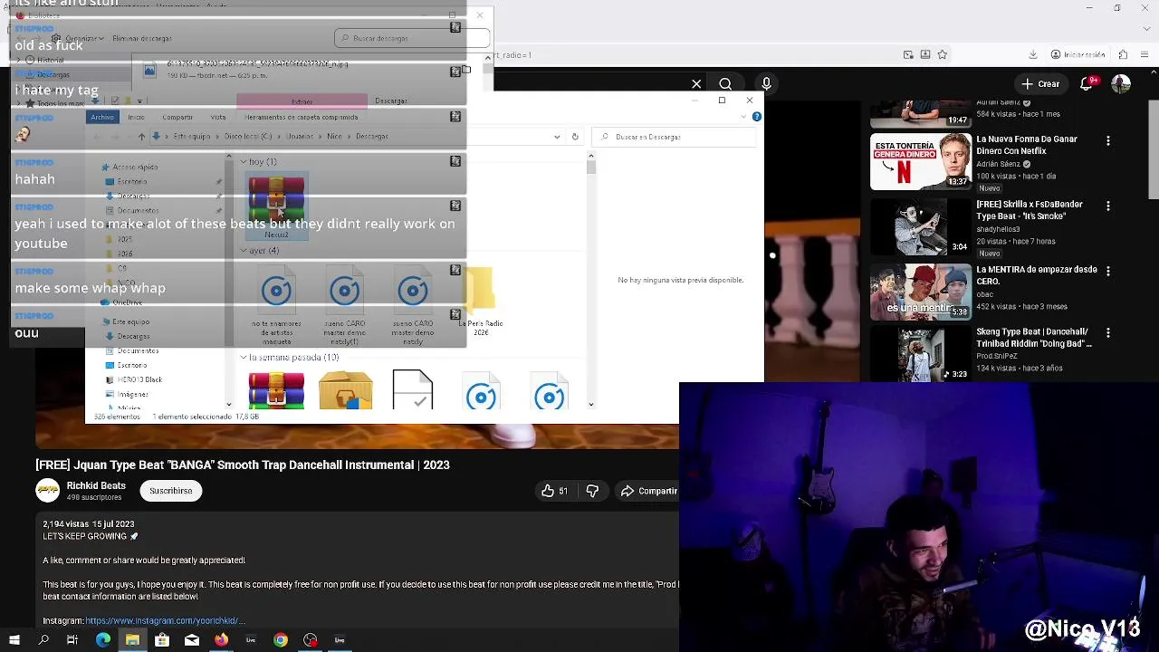The height and width of the screenshot is (652, 1159).
Task: Like the video with thumbs-up icon
Action: click(x=548, y=491)
